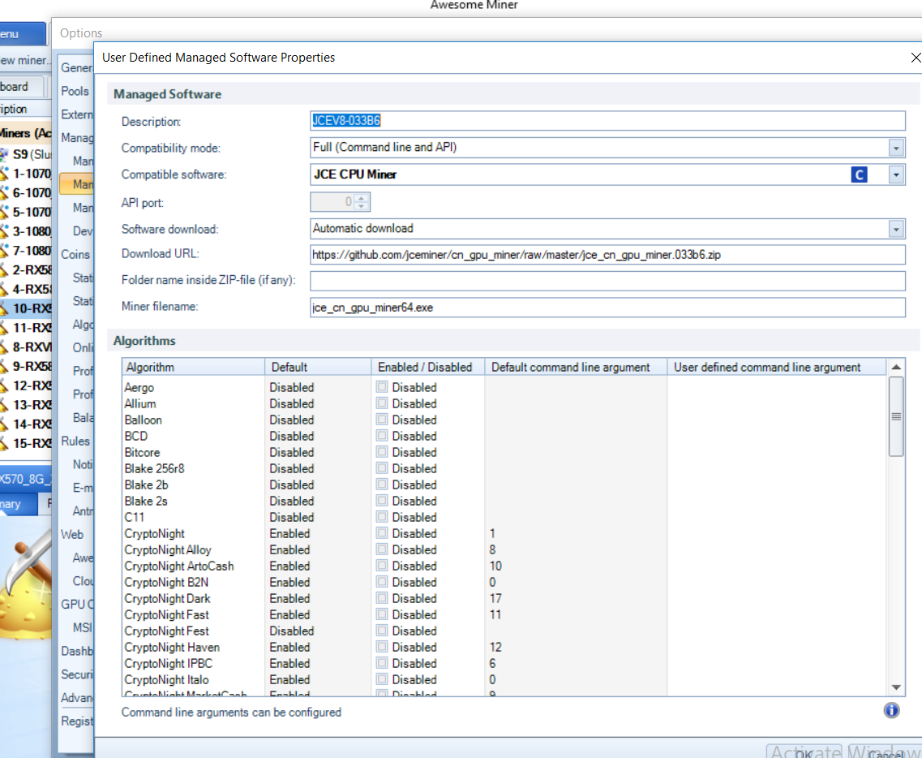Enable the CryptoNight Dark checkbox
The image size is (922, 758).
click(x=382, y=598)
